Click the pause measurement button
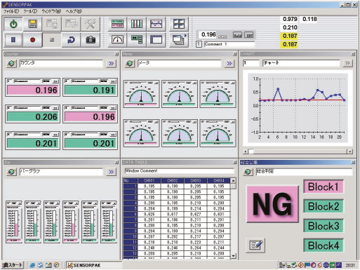 click(13, 40)
